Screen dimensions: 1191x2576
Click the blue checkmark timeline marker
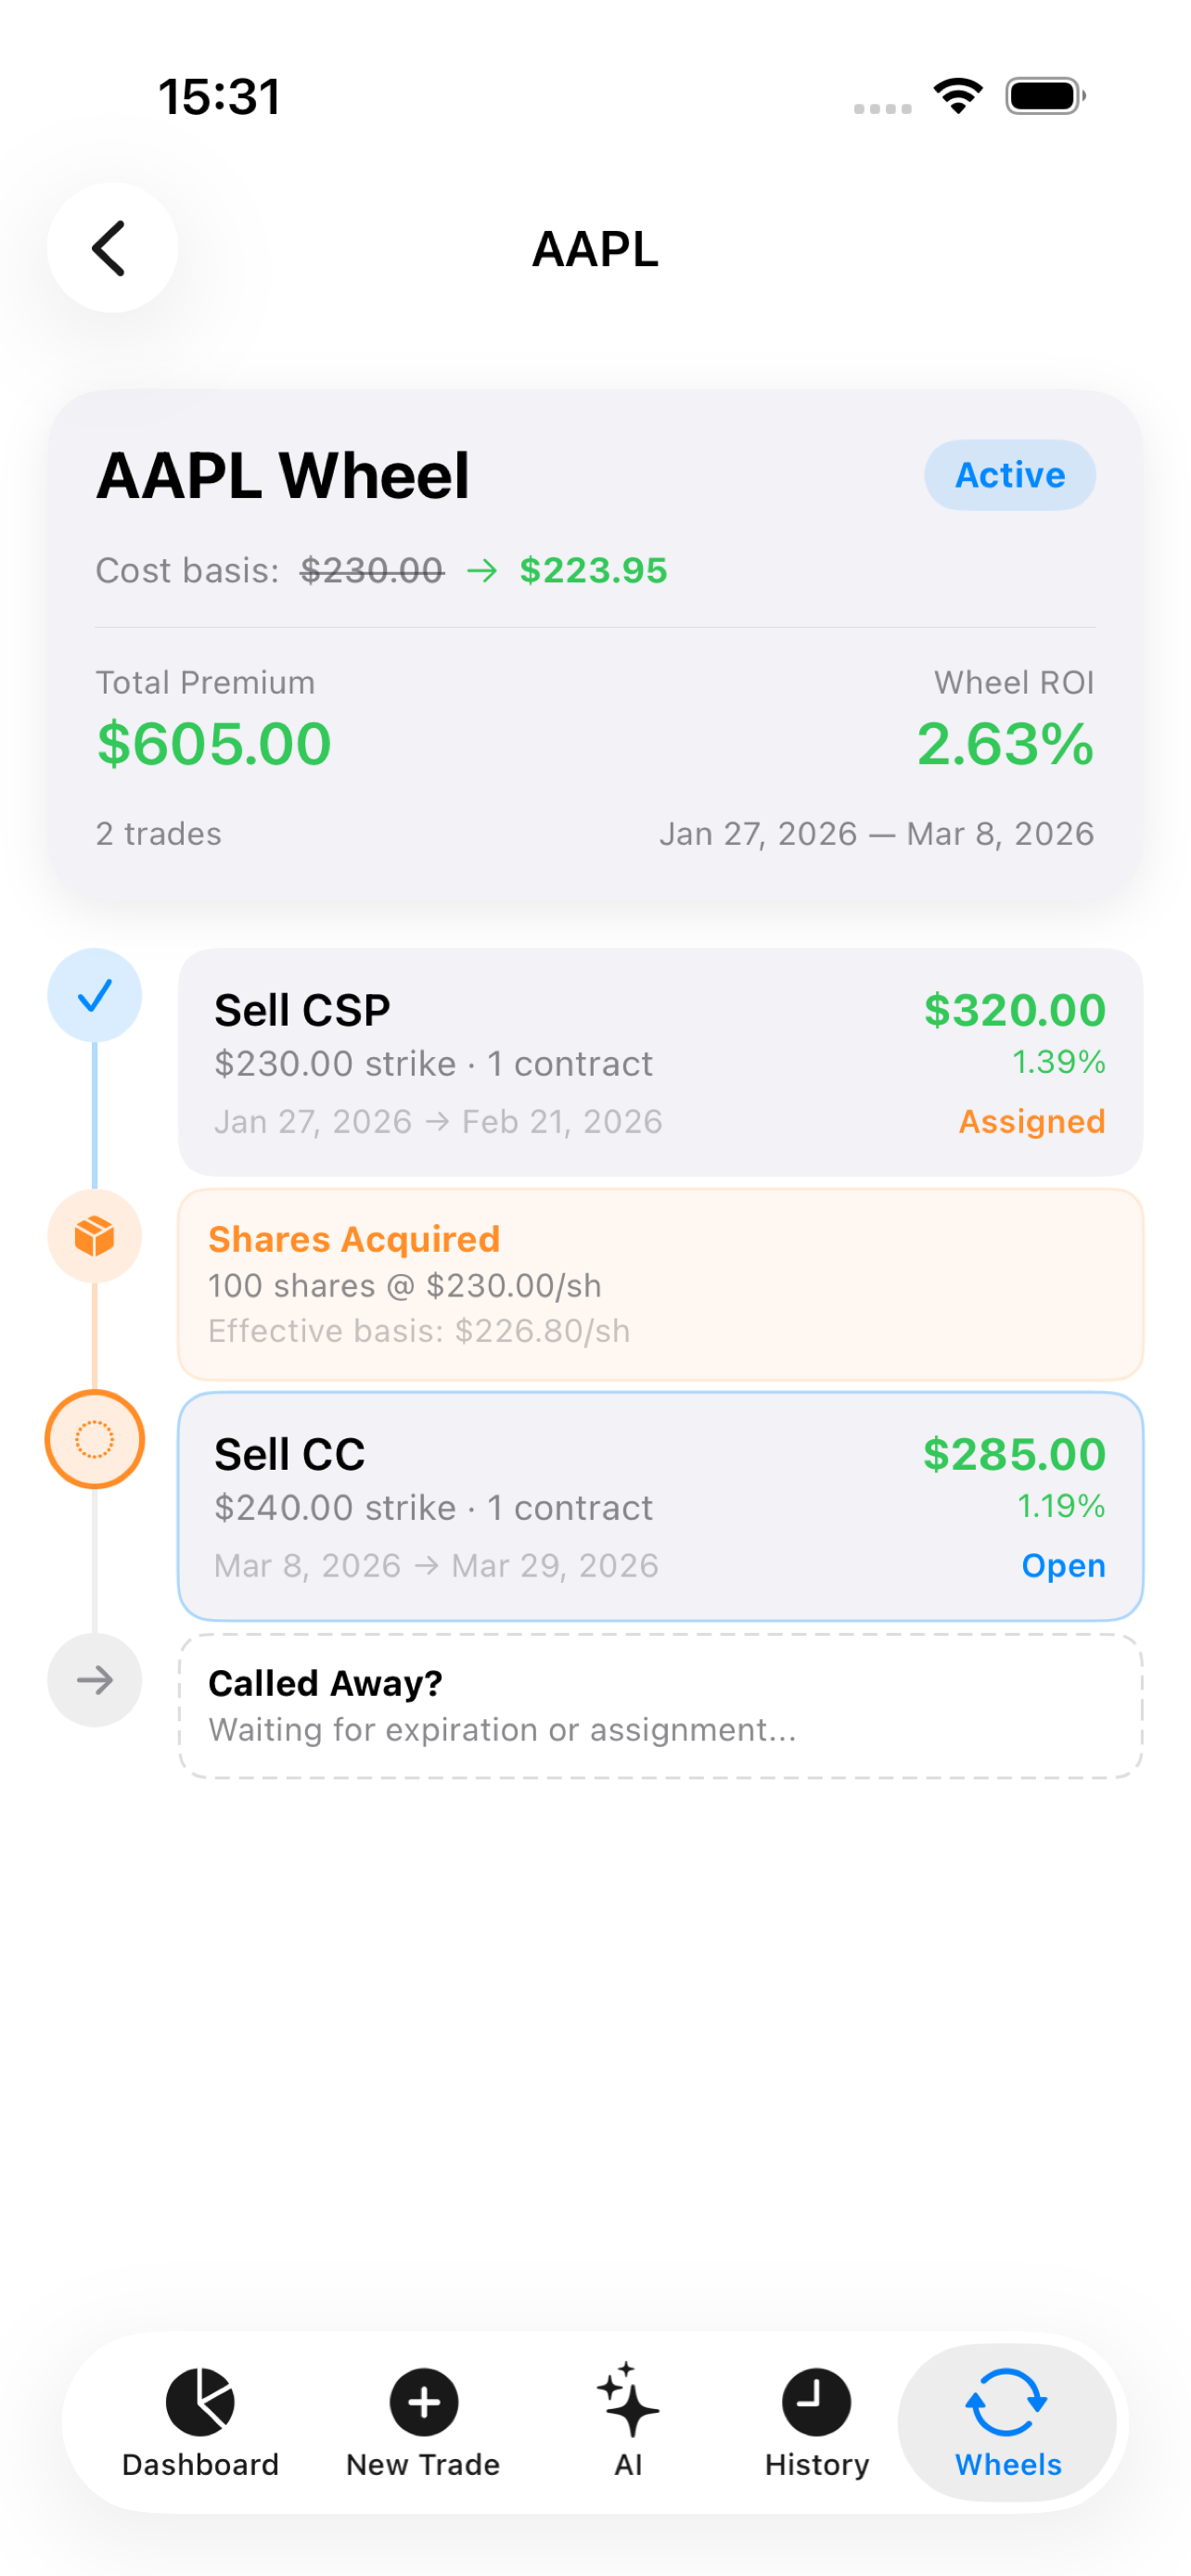[x=95, y=995]
